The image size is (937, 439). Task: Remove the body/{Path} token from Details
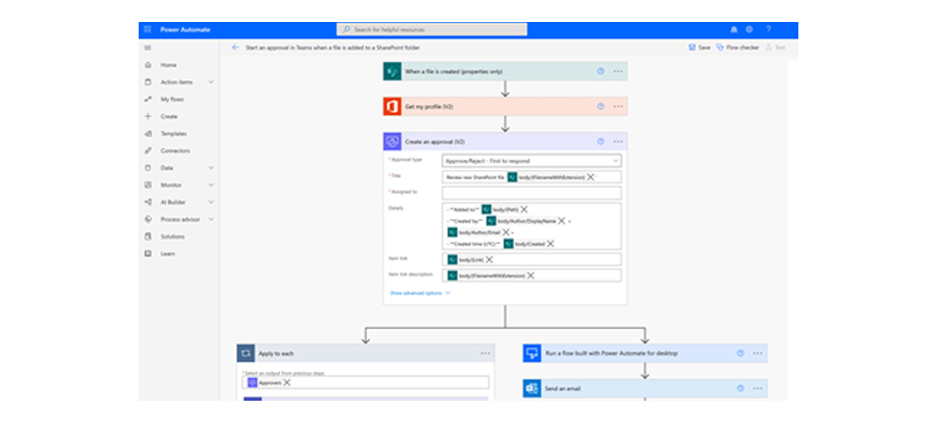pyautogui.click(x=524, y=209)
